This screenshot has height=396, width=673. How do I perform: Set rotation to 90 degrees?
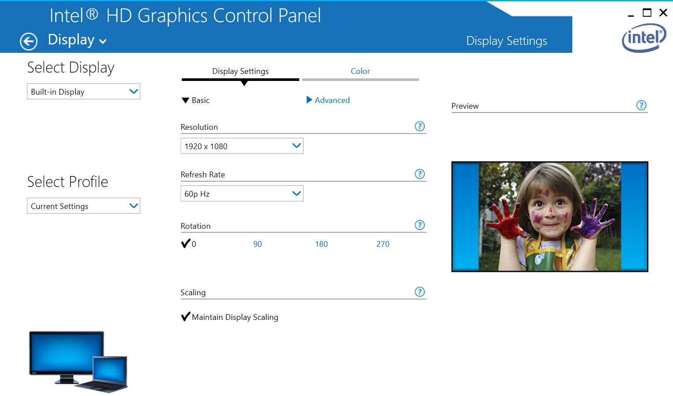pyautogui.click(x=257, y=244)
